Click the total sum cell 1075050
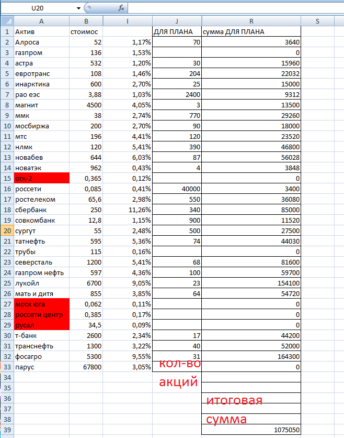The width and height of the screenshot is (344, 438). [251, 430]
